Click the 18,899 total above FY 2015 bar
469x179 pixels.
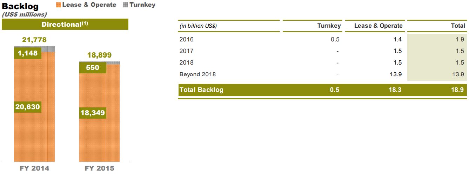tap(100, 55)
